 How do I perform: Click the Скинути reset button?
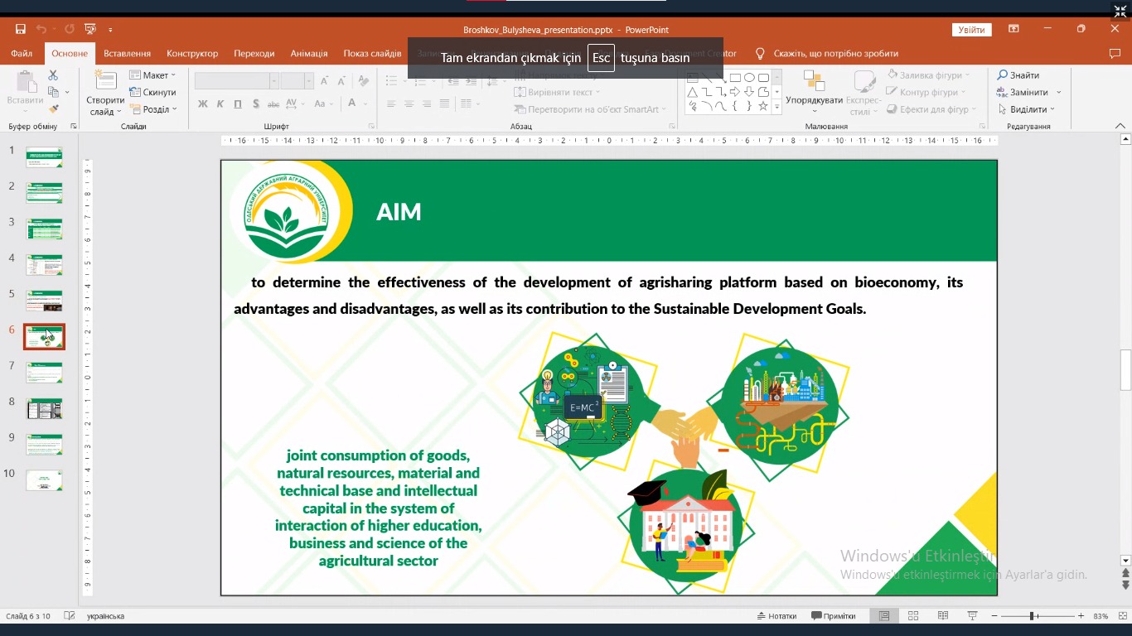[x=153, y=92]
